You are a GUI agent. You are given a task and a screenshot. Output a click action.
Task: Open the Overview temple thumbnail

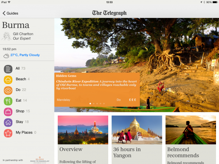(x=83, y=130)
